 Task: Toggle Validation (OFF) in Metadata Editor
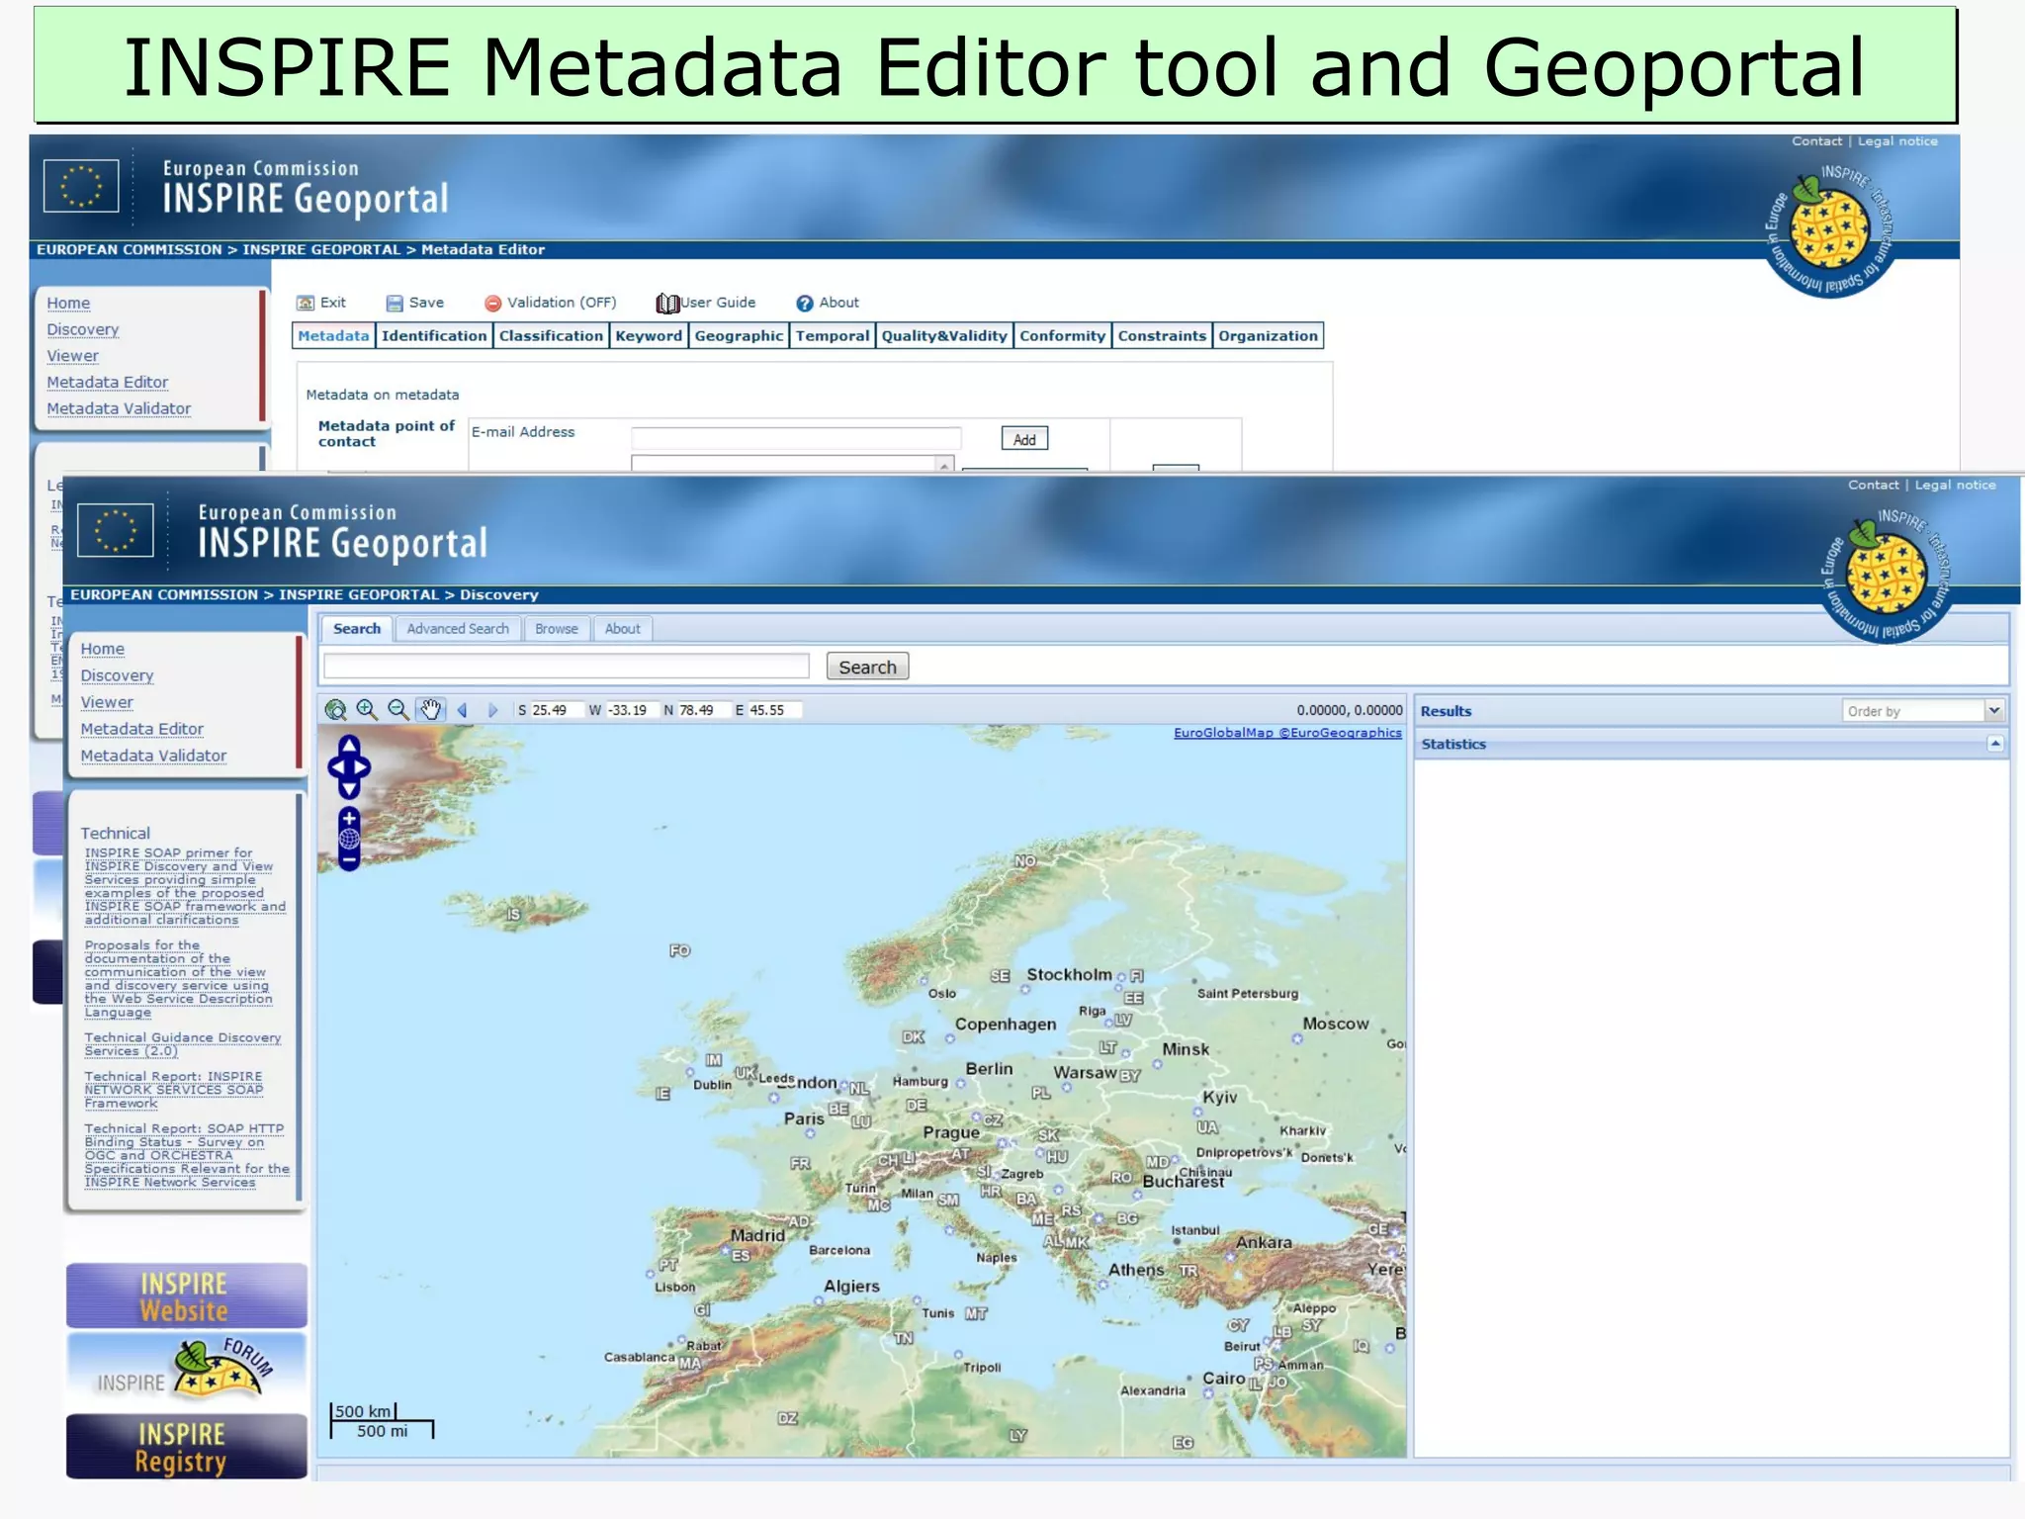coord(550,303)
